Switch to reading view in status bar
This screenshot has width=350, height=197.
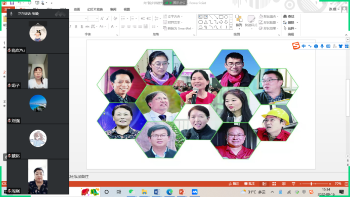click(x=284, y=184)
